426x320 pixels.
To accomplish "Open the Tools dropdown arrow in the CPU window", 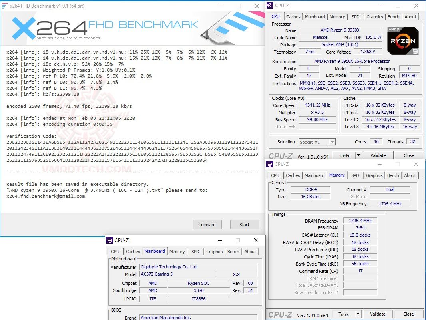I will coord(358,155).
